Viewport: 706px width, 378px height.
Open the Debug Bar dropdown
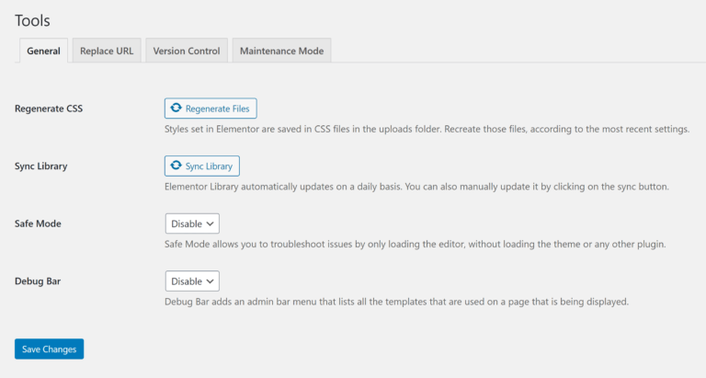click(192, 281)
